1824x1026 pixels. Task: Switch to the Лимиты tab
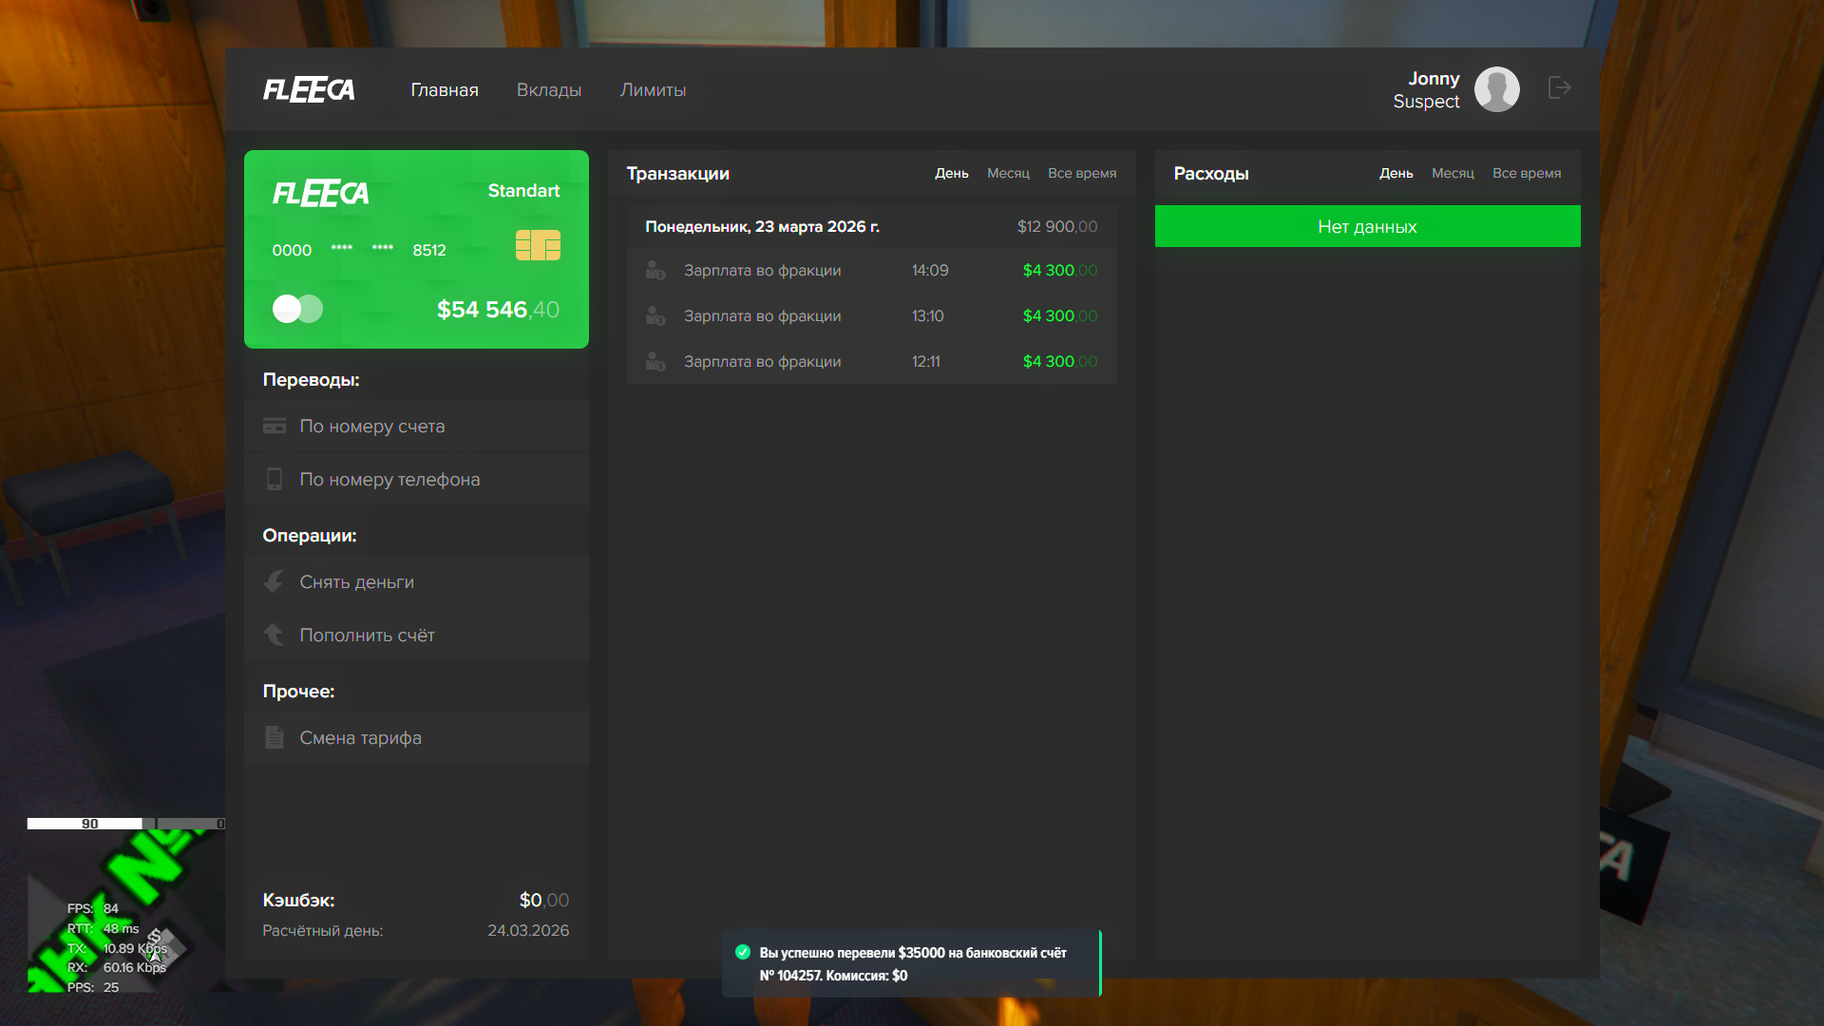653,90
